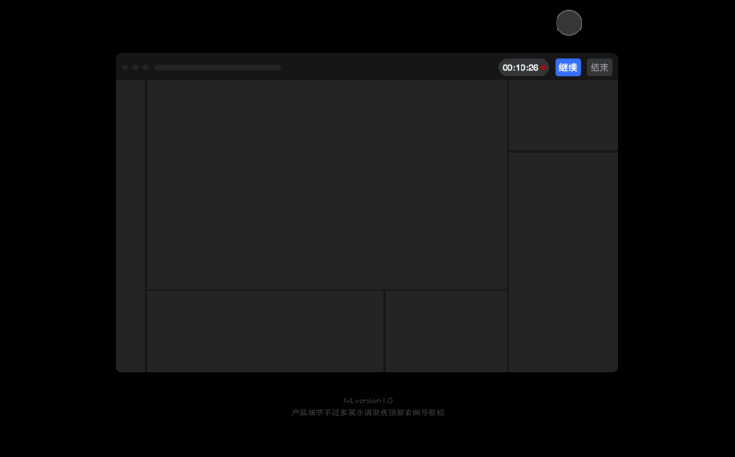Select the large central main panel
The image size is (735, 457).
pos(326,185)
